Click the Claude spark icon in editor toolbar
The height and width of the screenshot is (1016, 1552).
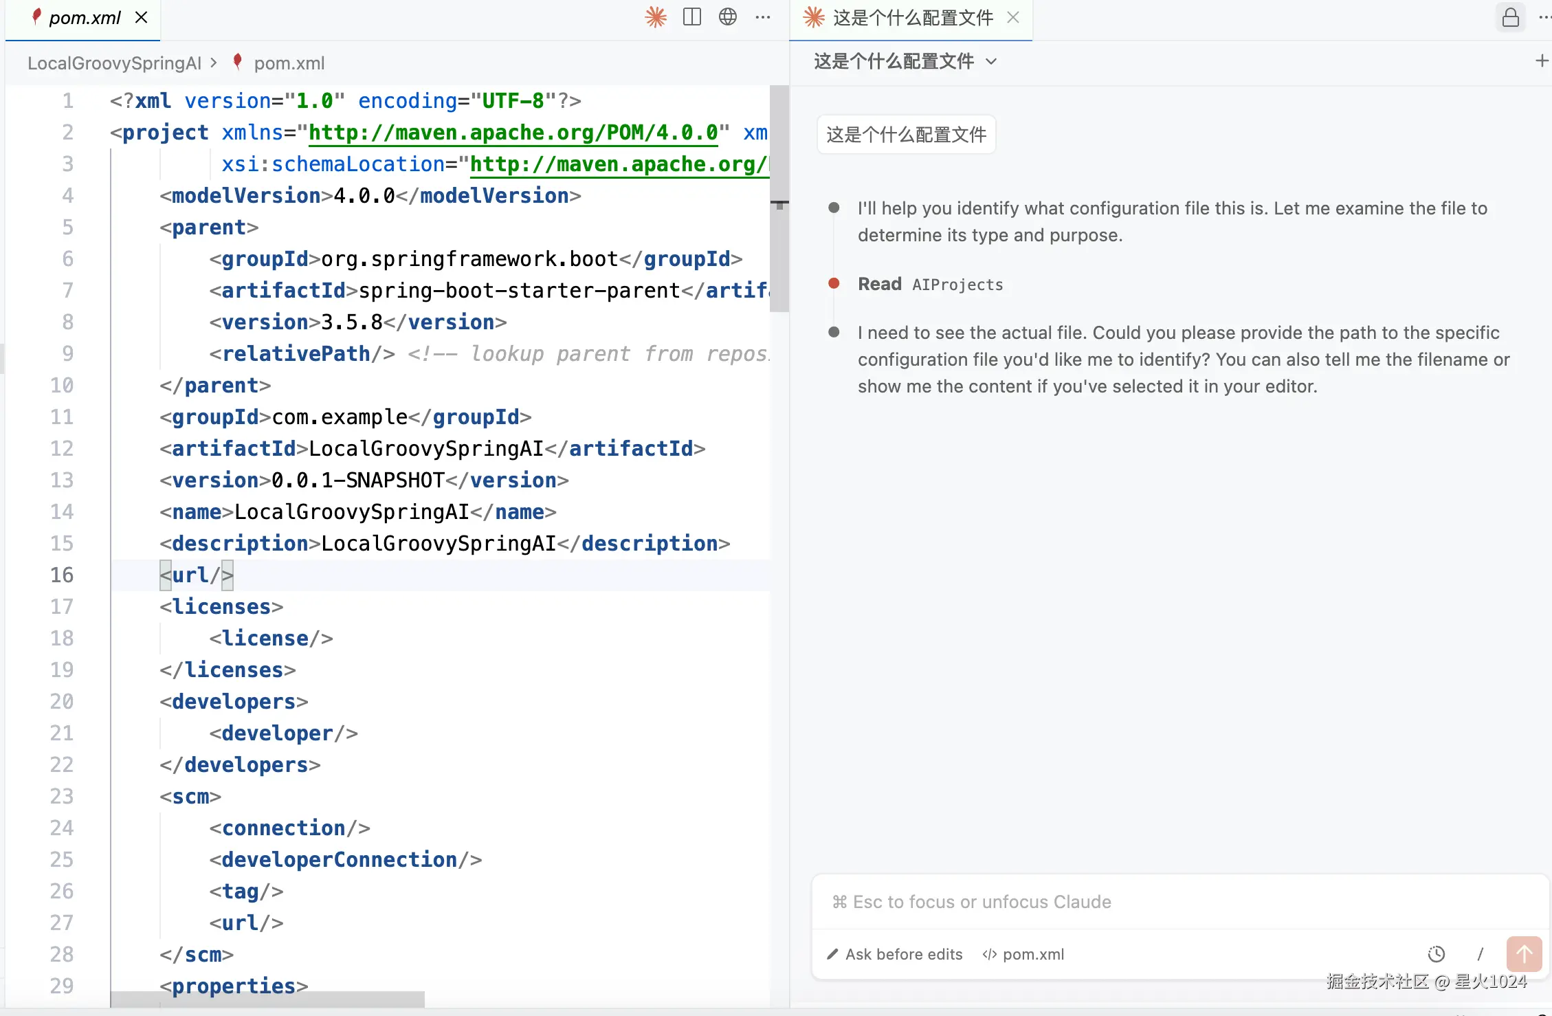(656, 17)
